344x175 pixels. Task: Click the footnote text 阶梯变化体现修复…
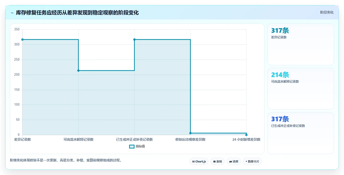click(x=66, y=160)
